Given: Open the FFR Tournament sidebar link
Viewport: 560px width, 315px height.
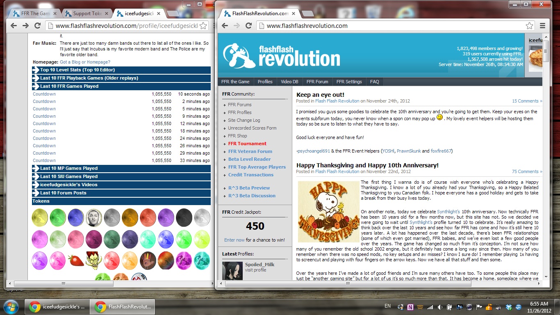Looking at the screenshot, I should (247, 144).
